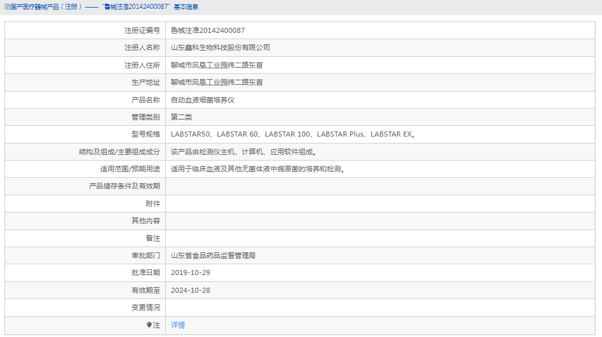Click the document icon before 国产医疗器械产品
The height and width of the screenshot is (337, 602).
click(8, 7)
